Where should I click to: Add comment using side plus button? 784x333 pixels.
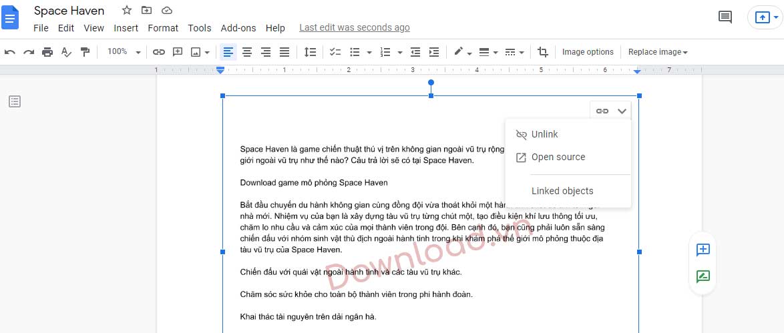pyautogui.click(x=703, y=250)
